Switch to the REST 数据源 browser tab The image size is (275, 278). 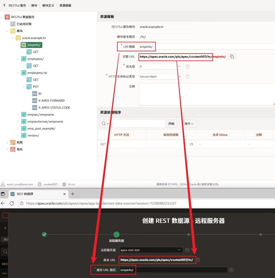(x=39, y=194)
